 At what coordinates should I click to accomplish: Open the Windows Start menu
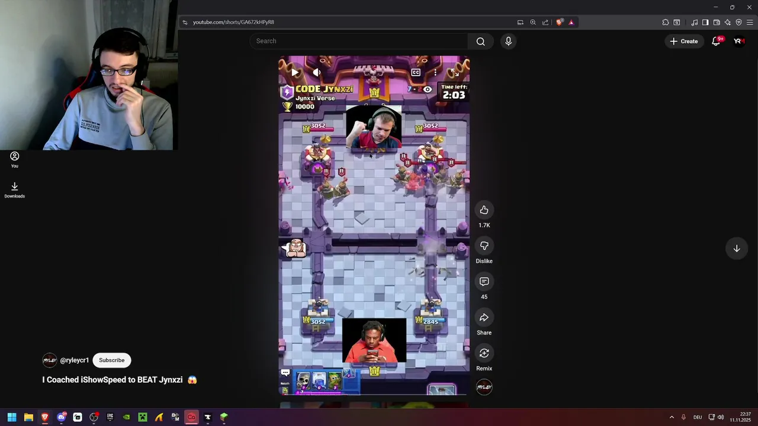click(x=12, y=417)
